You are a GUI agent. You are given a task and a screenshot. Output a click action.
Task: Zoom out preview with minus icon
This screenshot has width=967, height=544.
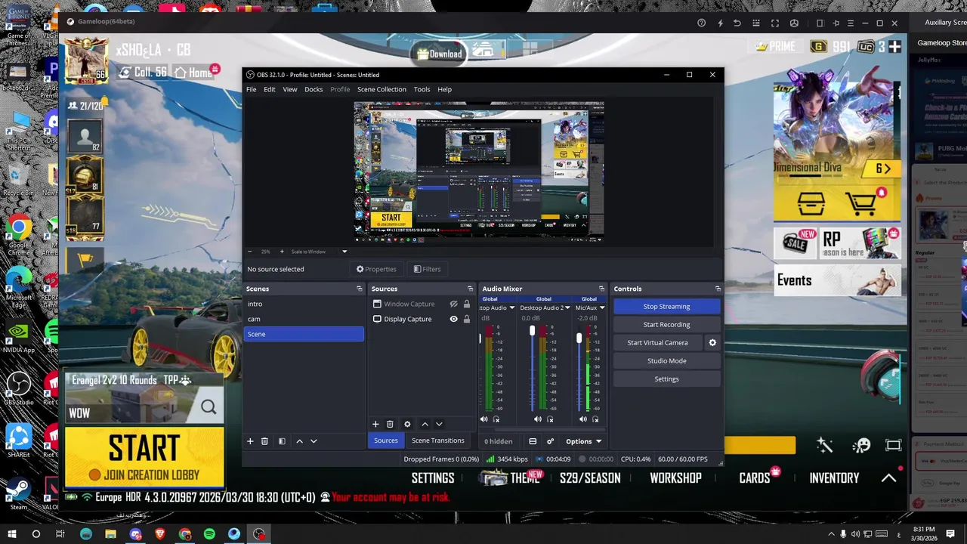pyautogui.click(x=250, y=252)
